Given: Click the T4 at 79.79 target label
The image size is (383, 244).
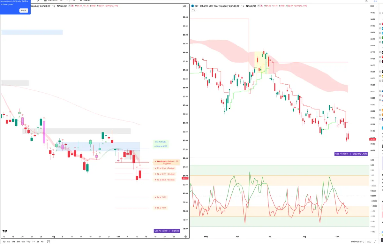Looking at the screenshot, I should (161, 197).
